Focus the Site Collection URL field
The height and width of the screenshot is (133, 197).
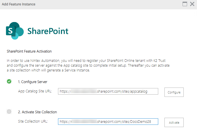[x=108, y=122]
